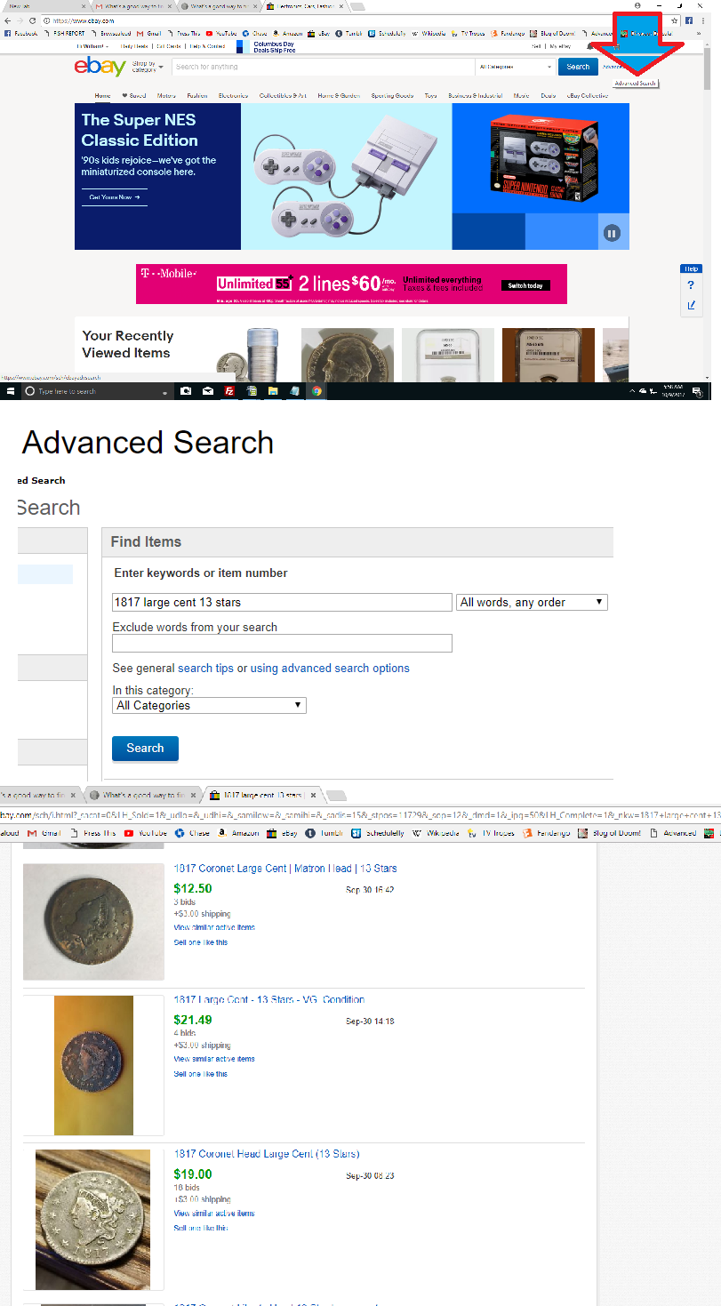
Task: Open the Collectibles & Art nav item
Action: point(283,95)
